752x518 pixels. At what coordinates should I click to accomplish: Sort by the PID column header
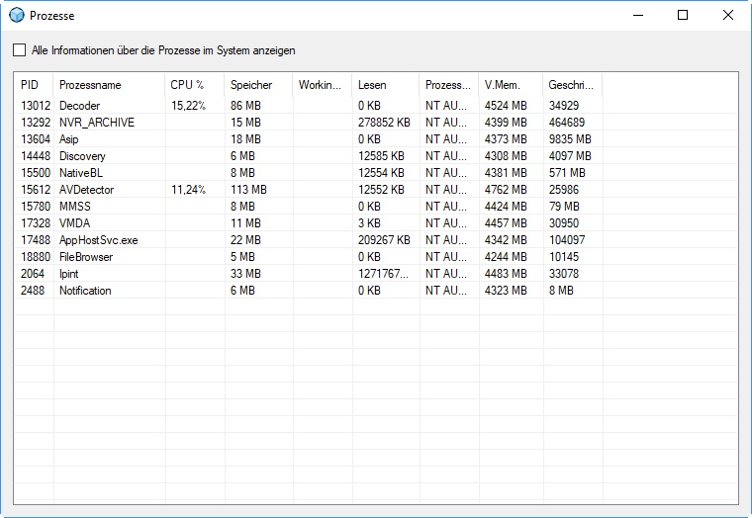[30, 85]
